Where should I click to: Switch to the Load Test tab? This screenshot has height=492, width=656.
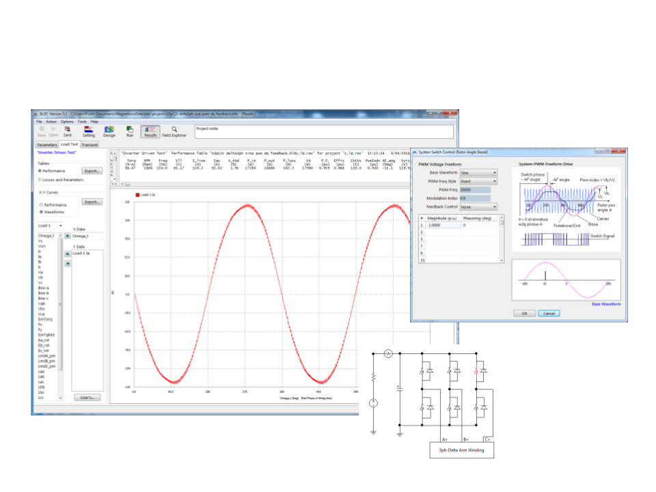tap(69, 144)
